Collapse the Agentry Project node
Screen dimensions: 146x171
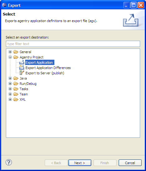(x=10, y=57)
